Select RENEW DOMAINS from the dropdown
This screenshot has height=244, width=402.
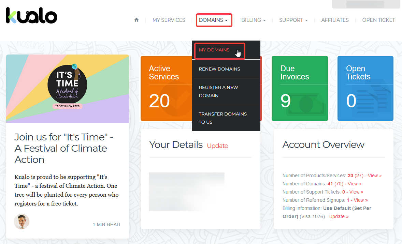pyautogui.click(x=219, y=69)
